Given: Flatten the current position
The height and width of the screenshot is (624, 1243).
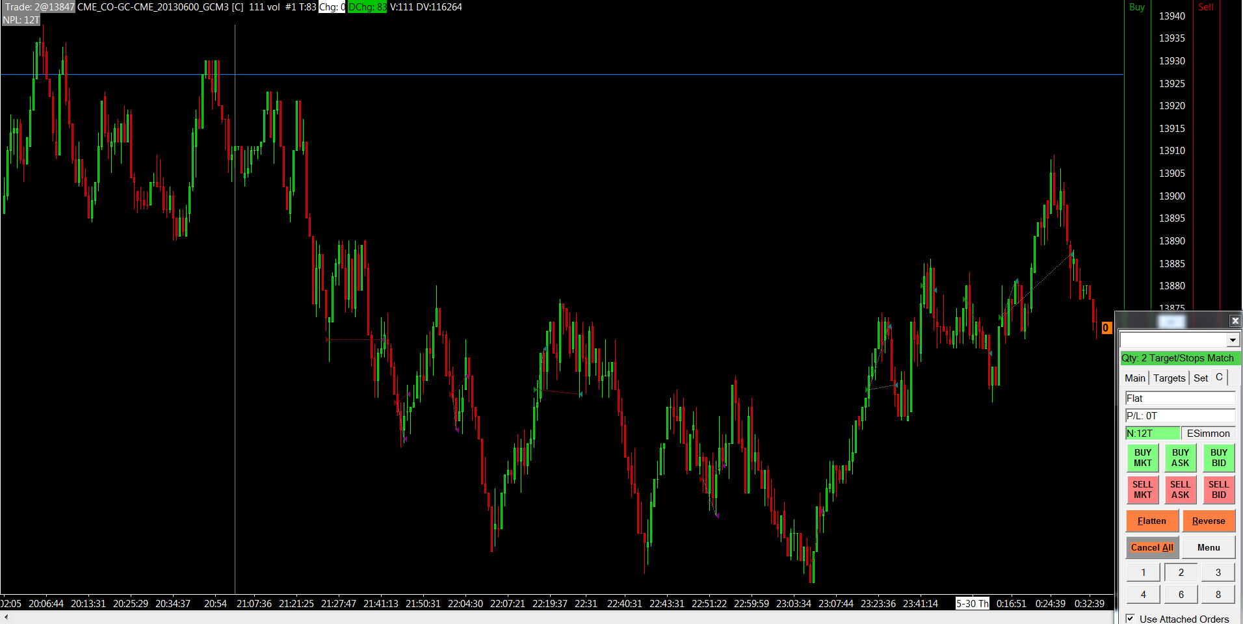Looking at the screenshot, I should (1151, 521).
